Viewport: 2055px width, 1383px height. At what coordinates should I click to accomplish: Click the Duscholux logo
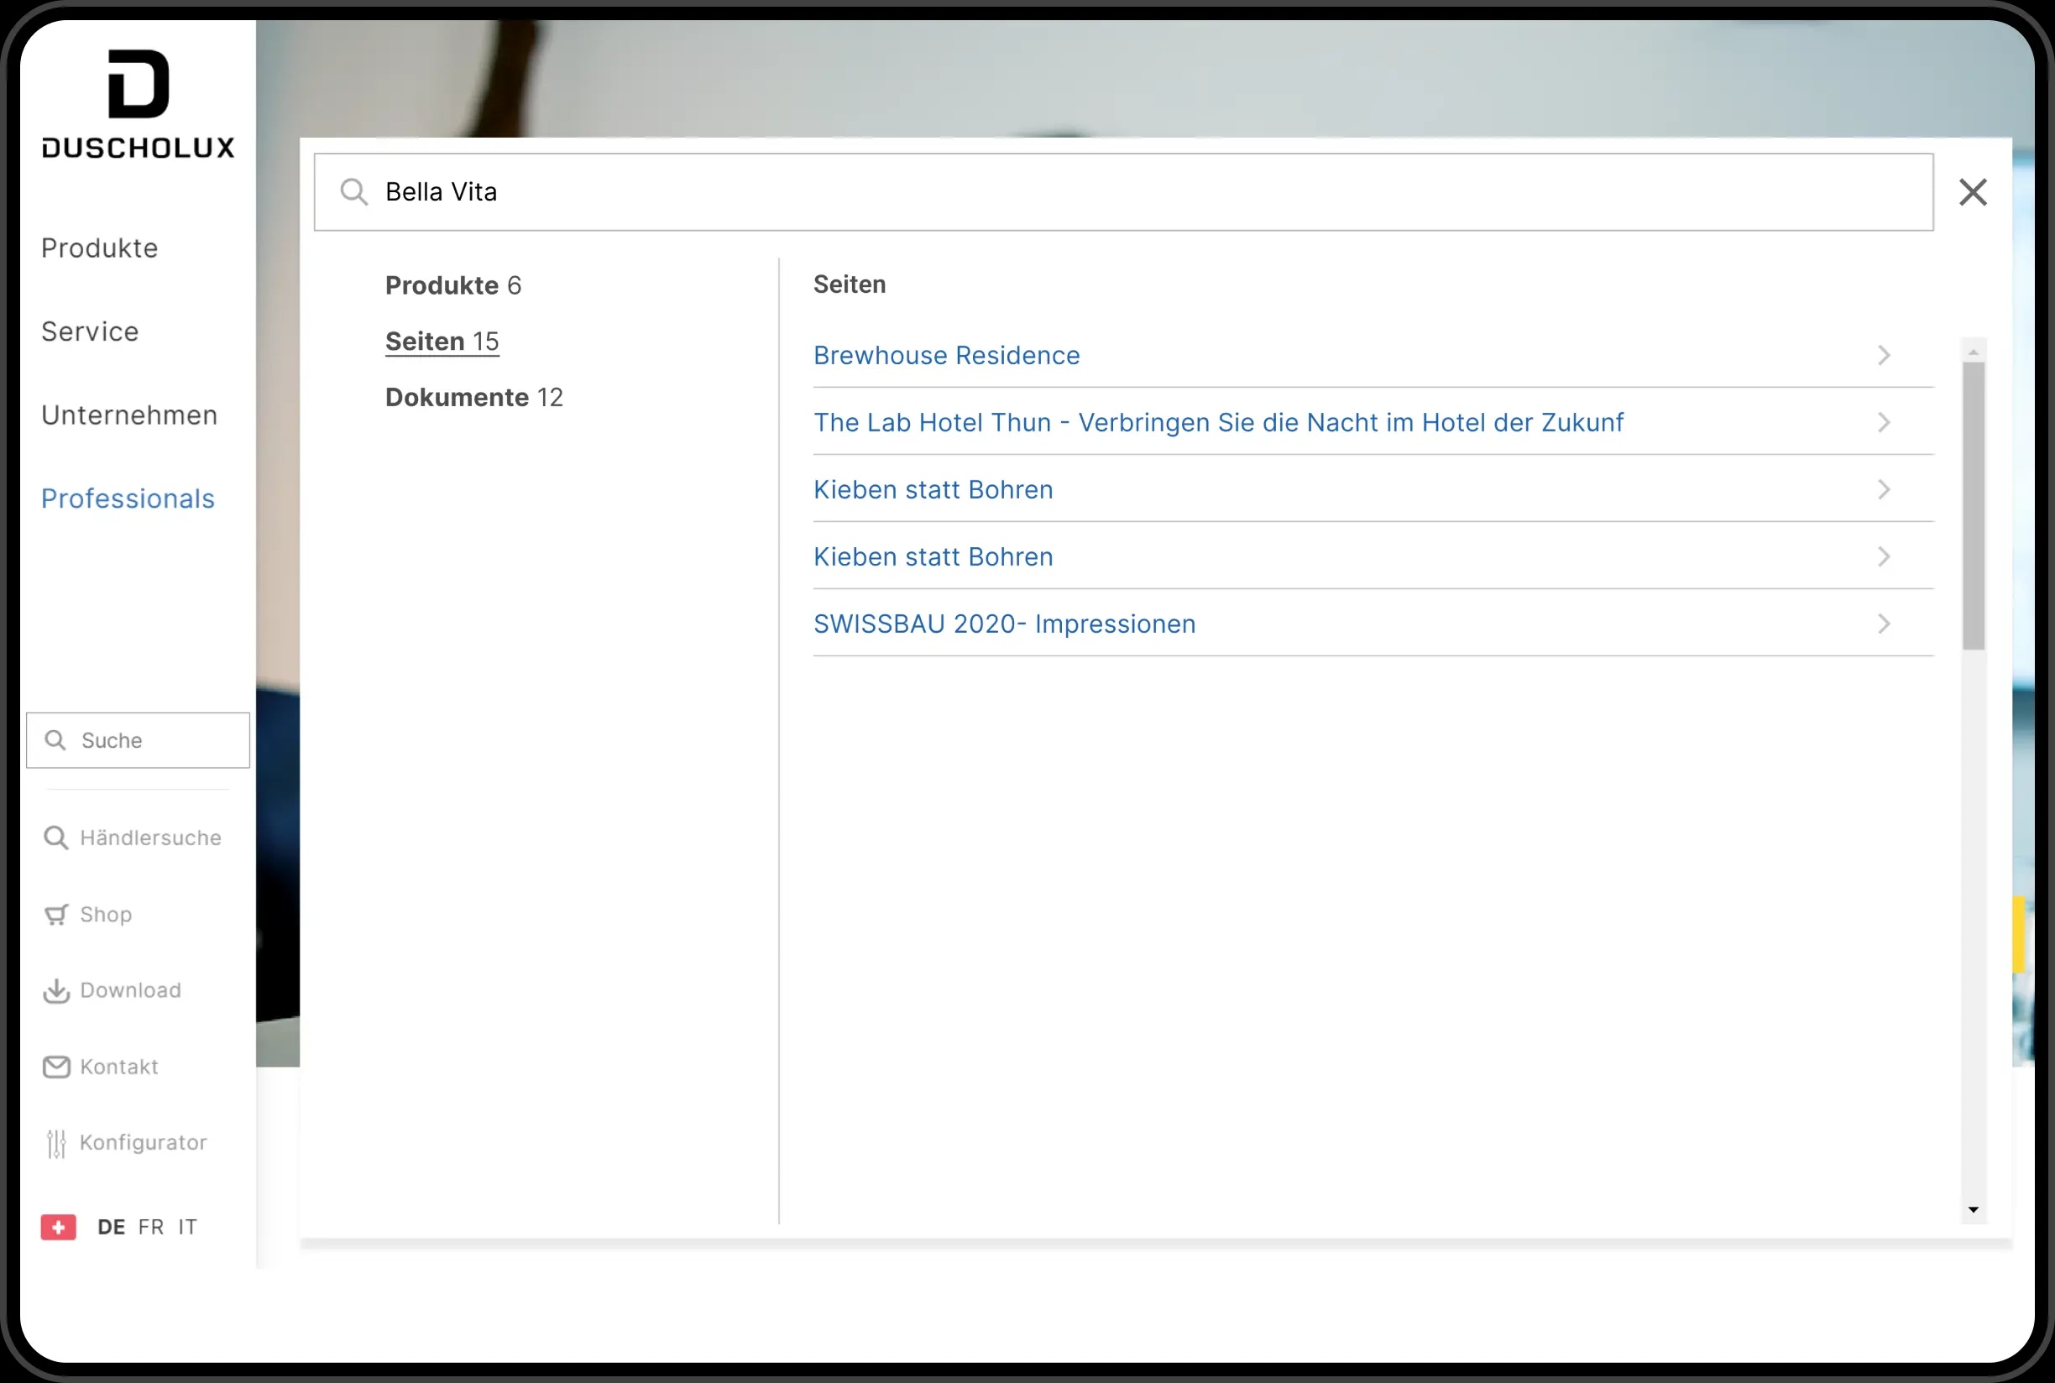(139, 104)
